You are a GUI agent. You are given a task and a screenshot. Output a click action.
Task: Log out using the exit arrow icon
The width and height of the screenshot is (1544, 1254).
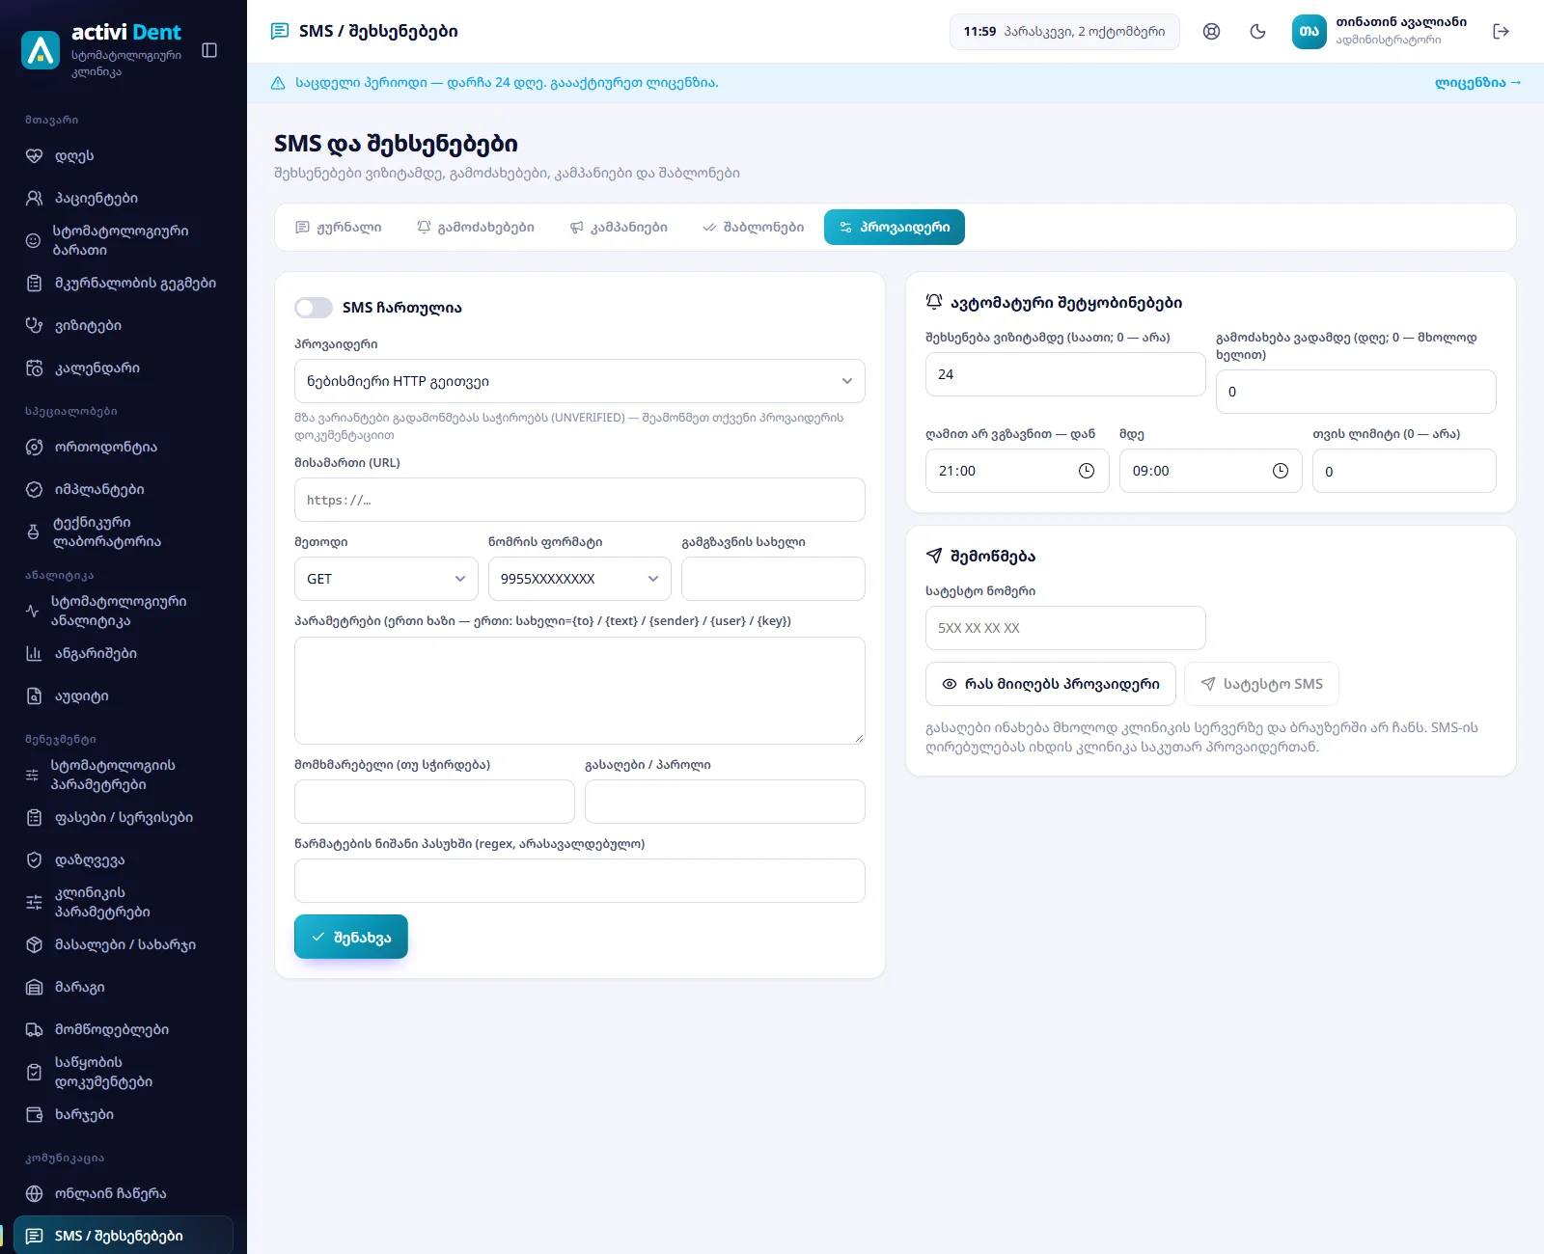point(1501,32)
